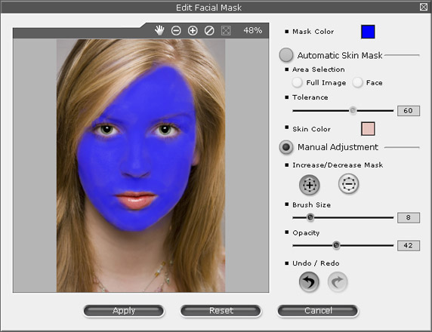This screenshot has width=432, height=332.
Task: Click the Tolerance slider handle
Action: 353,111
